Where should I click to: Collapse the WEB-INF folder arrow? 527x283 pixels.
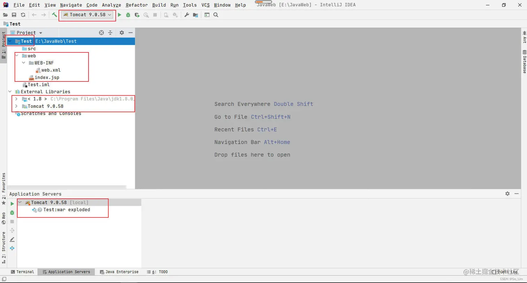(x=24, y=63)
